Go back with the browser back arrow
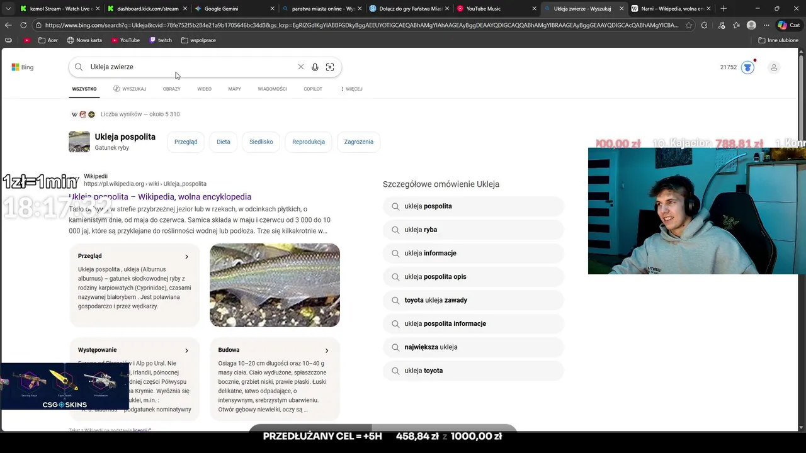The height and width of the screenshot is (453, 806). [8, 25]
